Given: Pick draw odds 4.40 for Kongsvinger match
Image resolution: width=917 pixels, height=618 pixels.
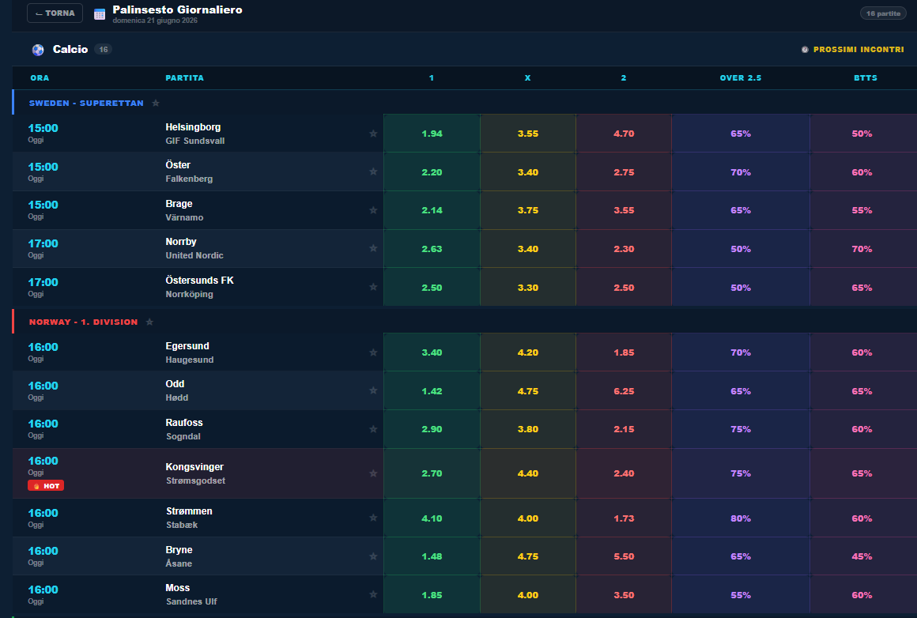Looking at the screenshot, I should [527, 473].
